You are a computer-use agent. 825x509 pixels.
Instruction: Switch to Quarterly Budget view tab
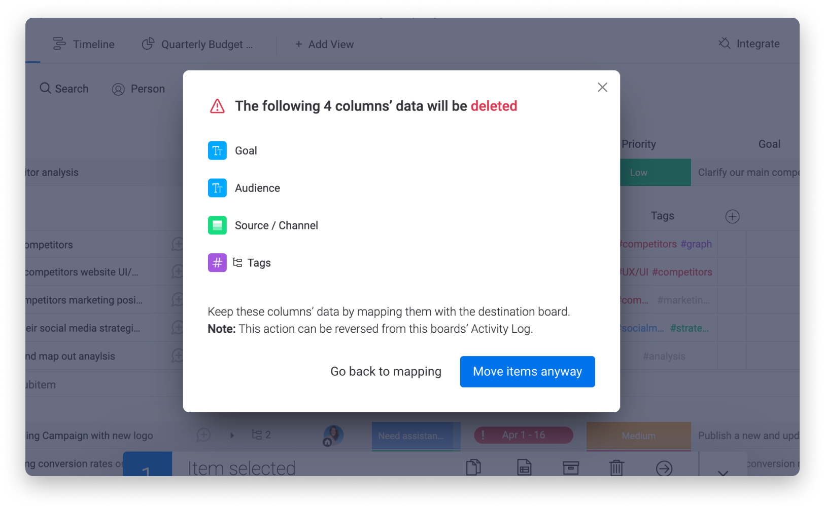(x=197, y=44)
